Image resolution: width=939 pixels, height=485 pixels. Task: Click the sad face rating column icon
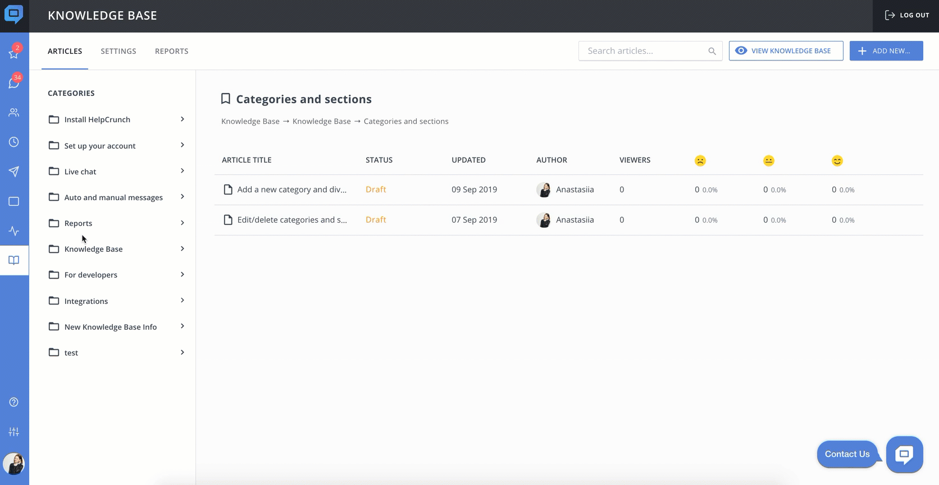pyautogui.click(x=700, y=161)
